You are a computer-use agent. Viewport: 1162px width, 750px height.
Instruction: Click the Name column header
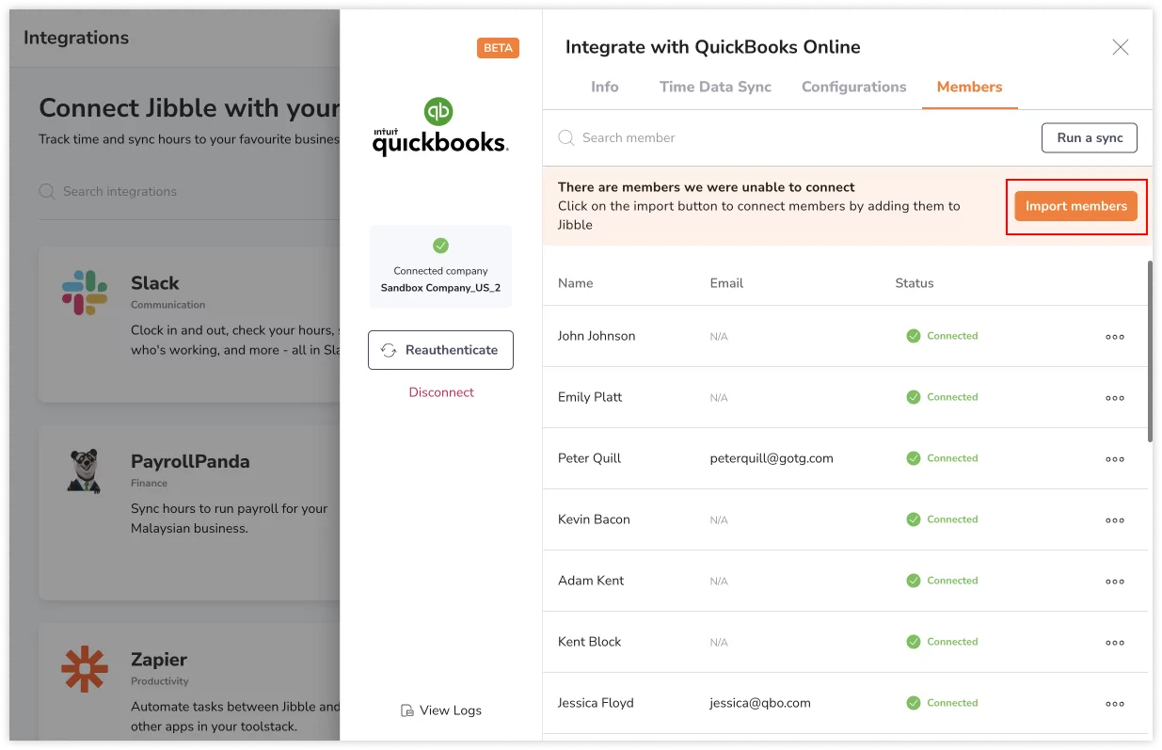(575, 283)
